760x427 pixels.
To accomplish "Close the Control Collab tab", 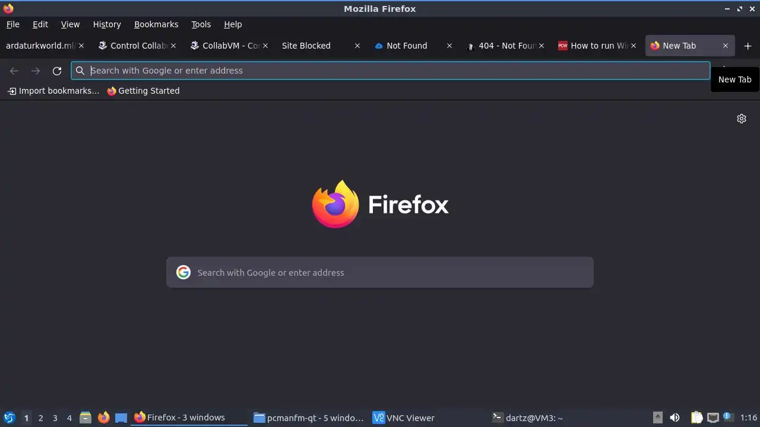I will [173, 46].
